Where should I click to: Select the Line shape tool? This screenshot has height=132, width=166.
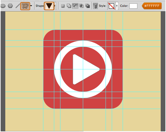[18, 6]
